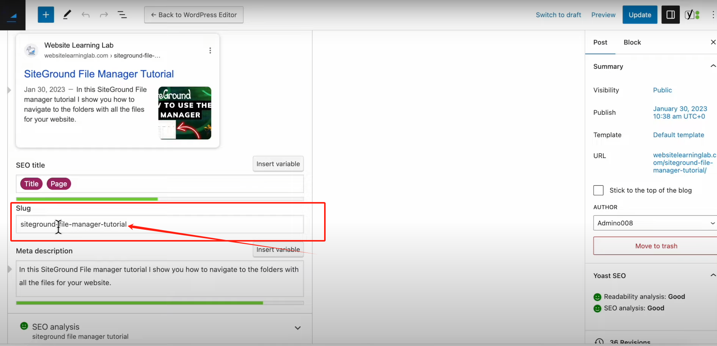Click the Jan 30, 2023 preview description
Screen dimensions: 717x346
[x=85, y=104]
